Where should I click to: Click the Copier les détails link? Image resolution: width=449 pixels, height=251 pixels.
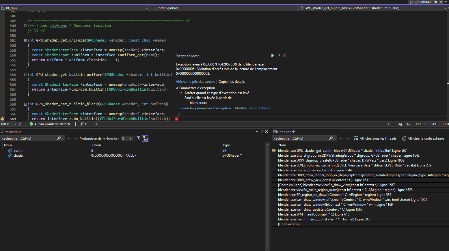click(232, 82)
